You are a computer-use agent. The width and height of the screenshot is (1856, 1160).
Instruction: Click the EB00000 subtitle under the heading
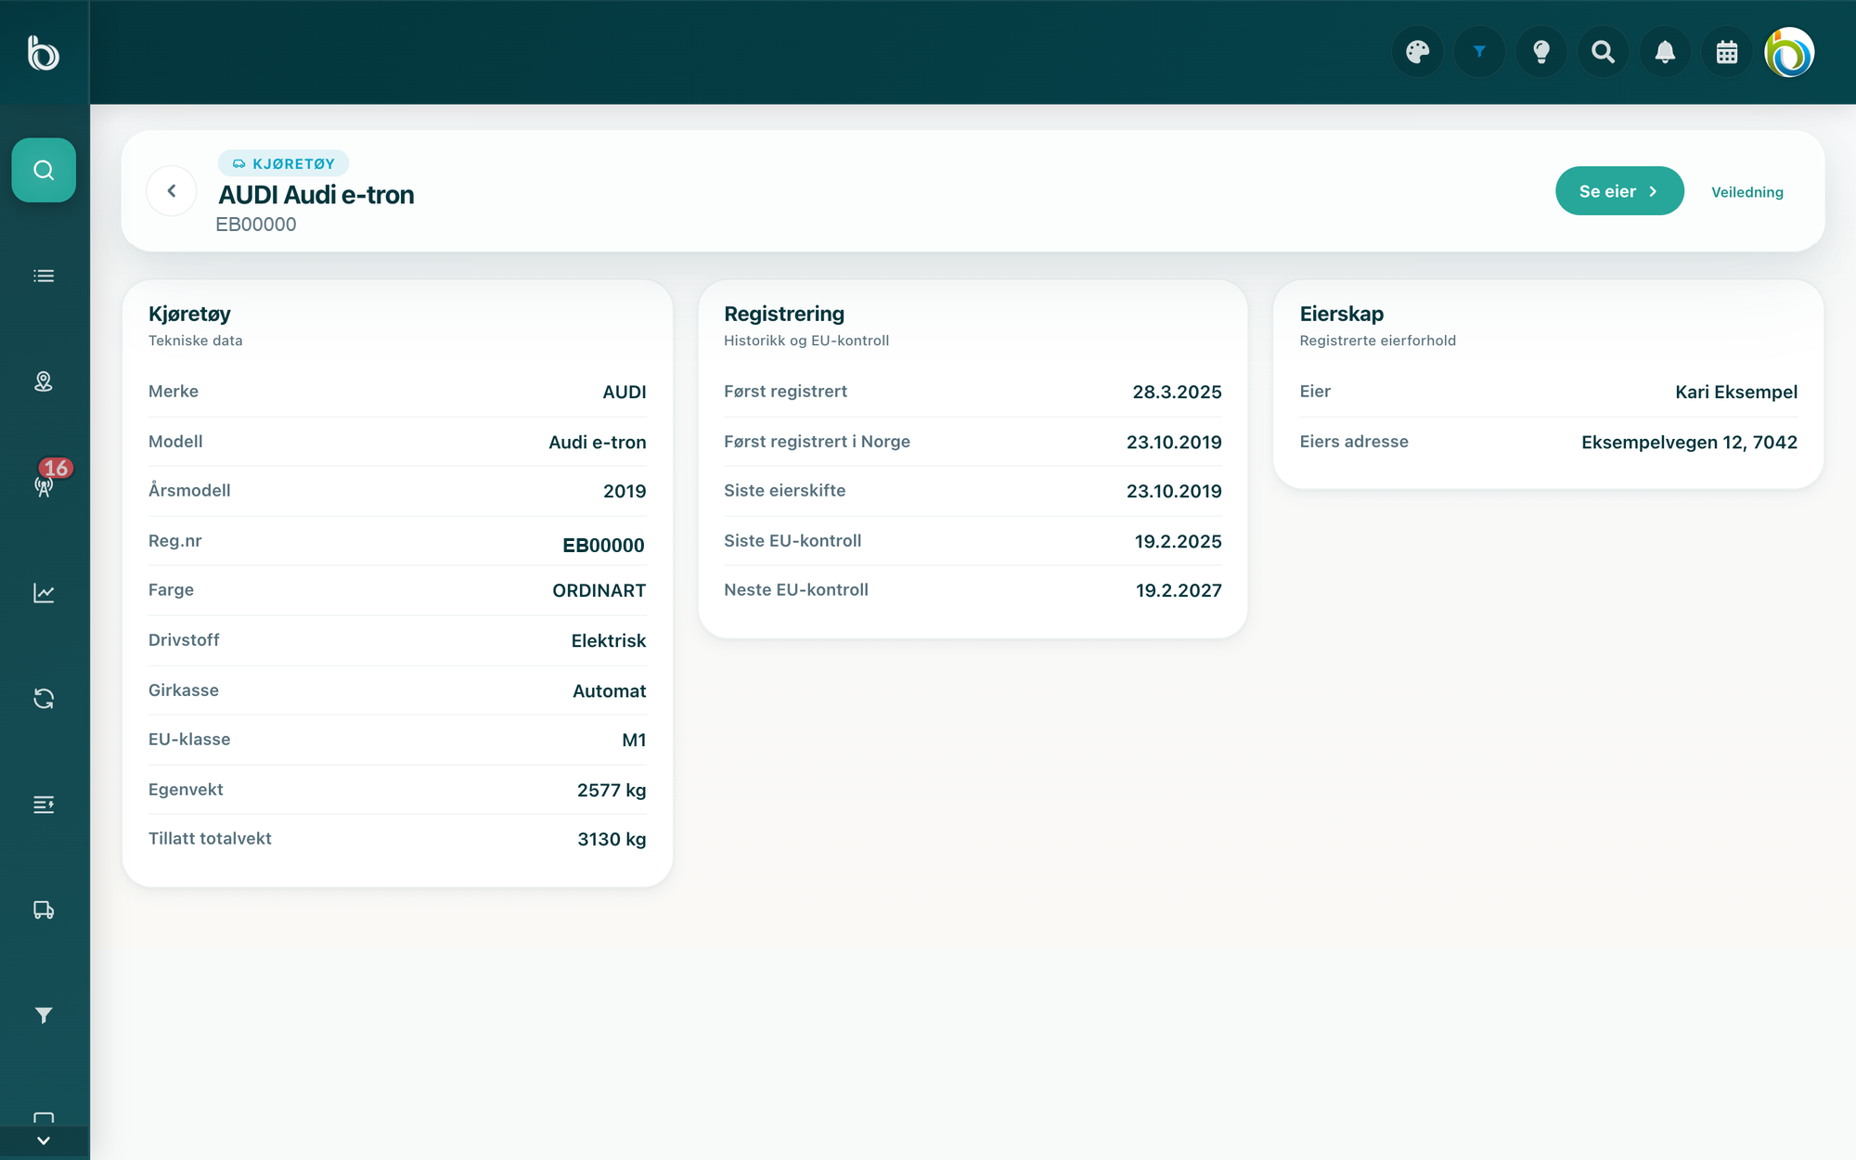point(256,225)
